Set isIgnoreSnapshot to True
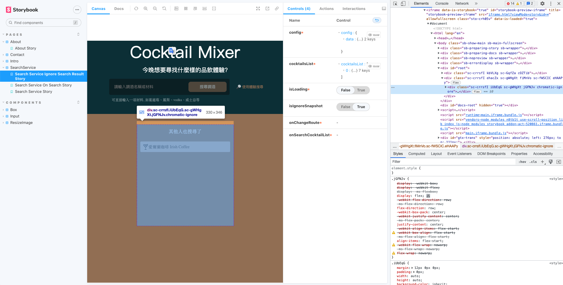563x285 pixels. click(x=361, y=107)
